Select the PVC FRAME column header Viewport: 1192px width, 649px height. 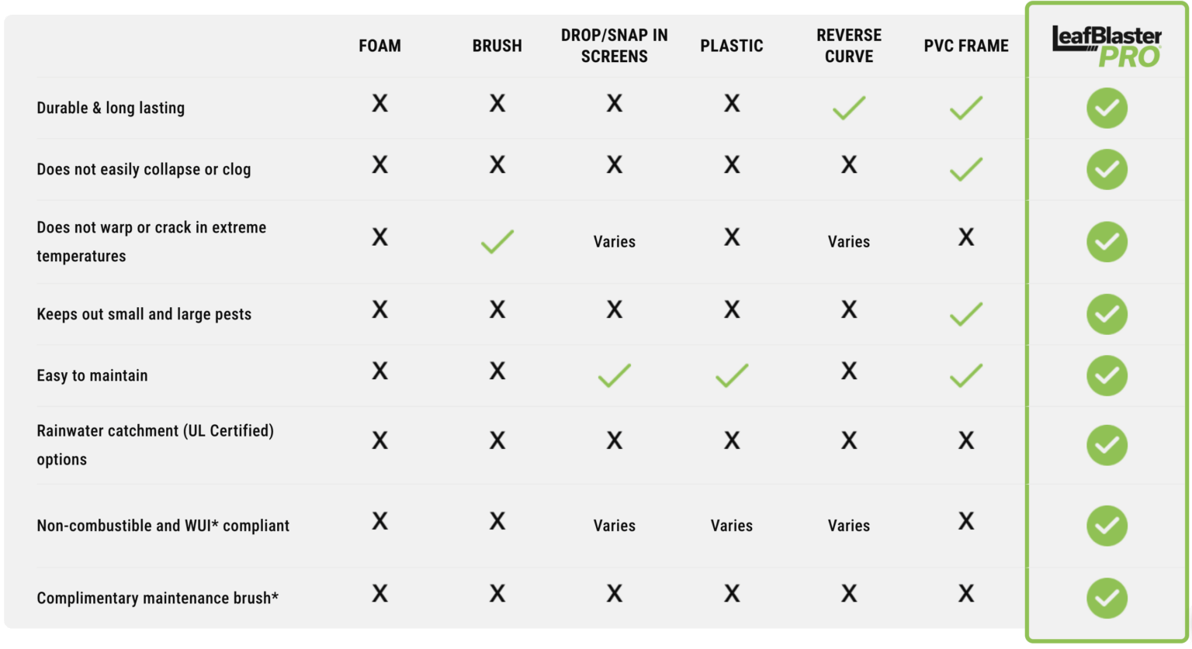[x=966, y=46]
